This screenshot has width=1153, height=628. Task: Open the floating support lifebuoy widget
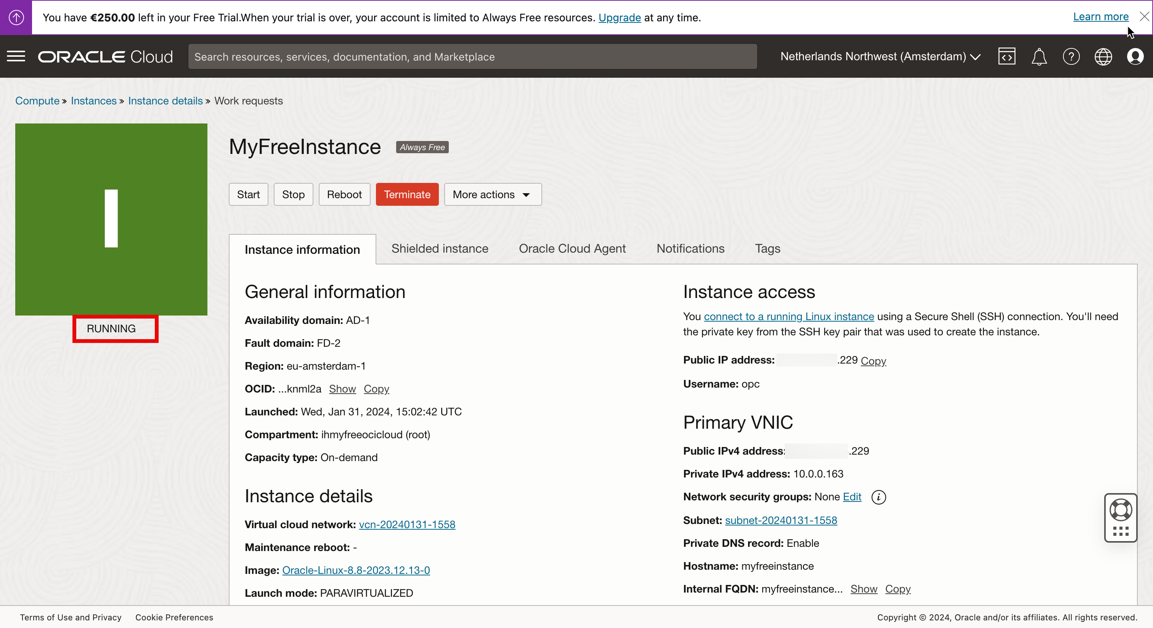(x=1120, y=510)
